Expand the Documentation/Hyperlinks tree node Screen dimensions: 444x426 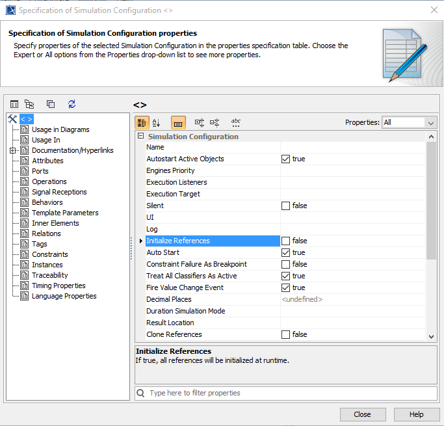[x=13, y=150]
